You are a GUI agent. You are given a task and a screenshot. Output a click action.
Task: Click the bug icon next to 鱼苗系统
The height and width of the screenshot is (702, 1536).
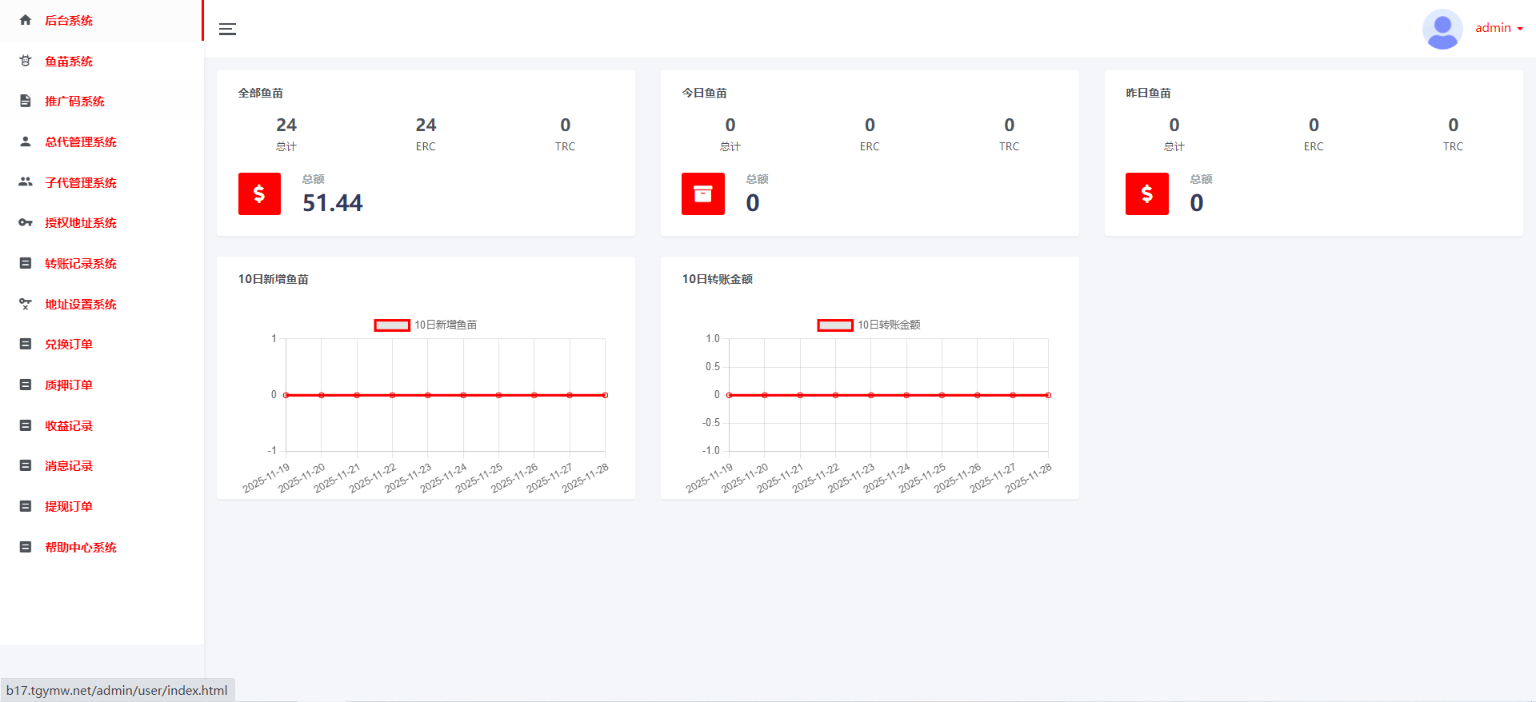click(x=26, y=61)
